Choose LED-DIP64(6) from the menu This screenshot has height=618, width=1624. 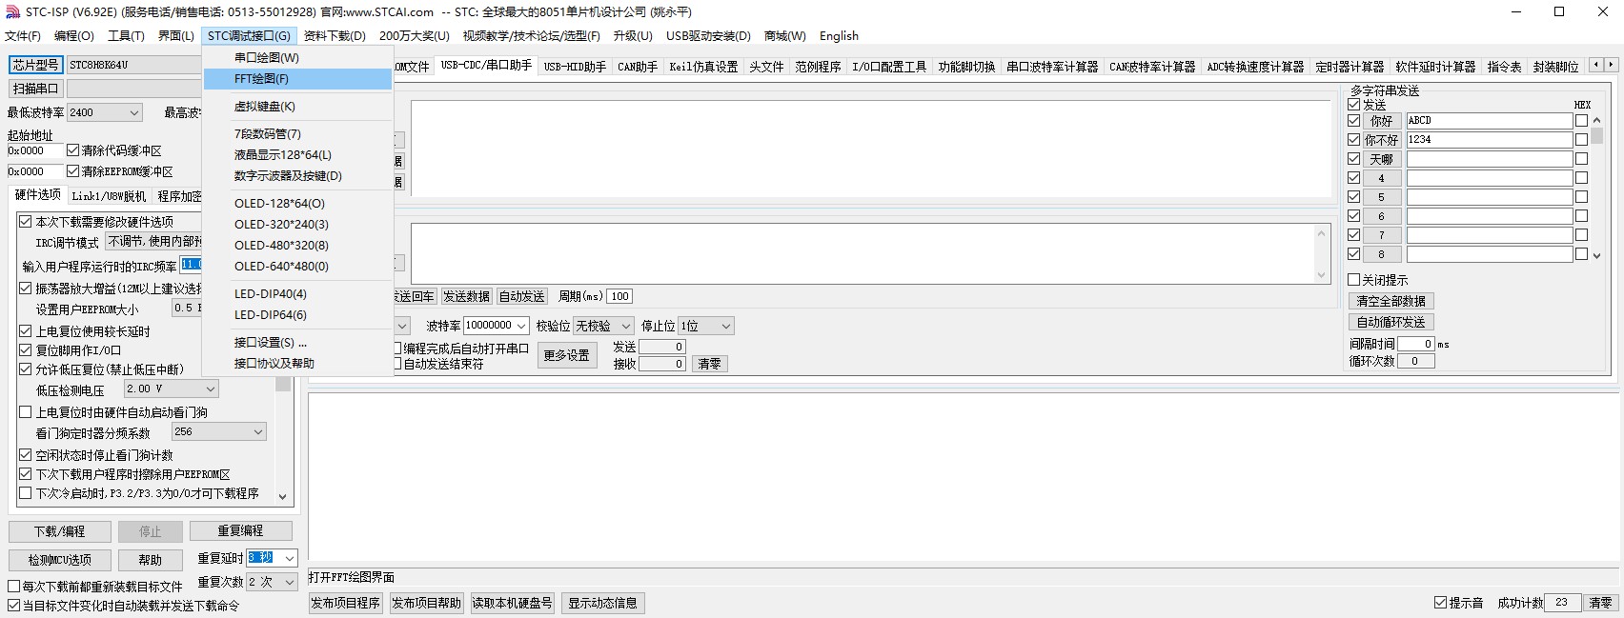[298, 315]
